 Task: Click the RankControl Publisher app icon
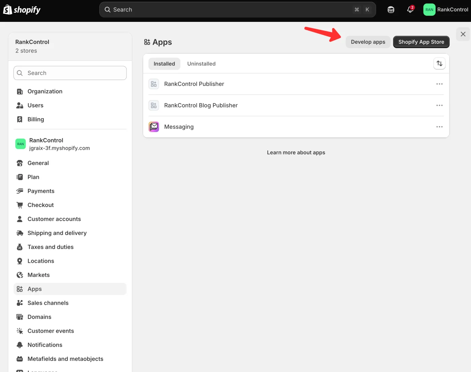[154, 84]
